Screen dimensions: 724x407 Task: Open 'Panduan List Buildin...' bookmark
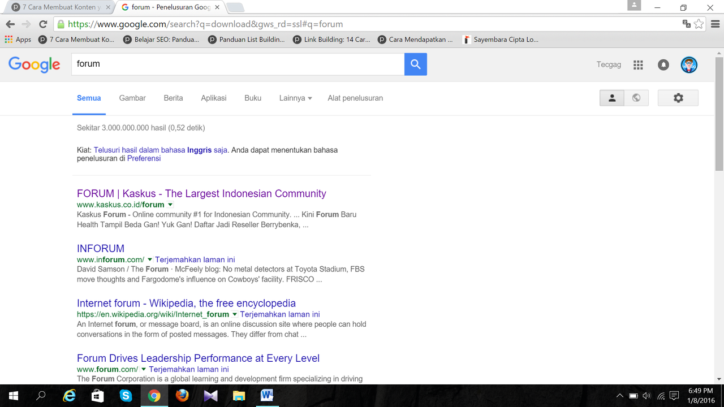point(247,40)
